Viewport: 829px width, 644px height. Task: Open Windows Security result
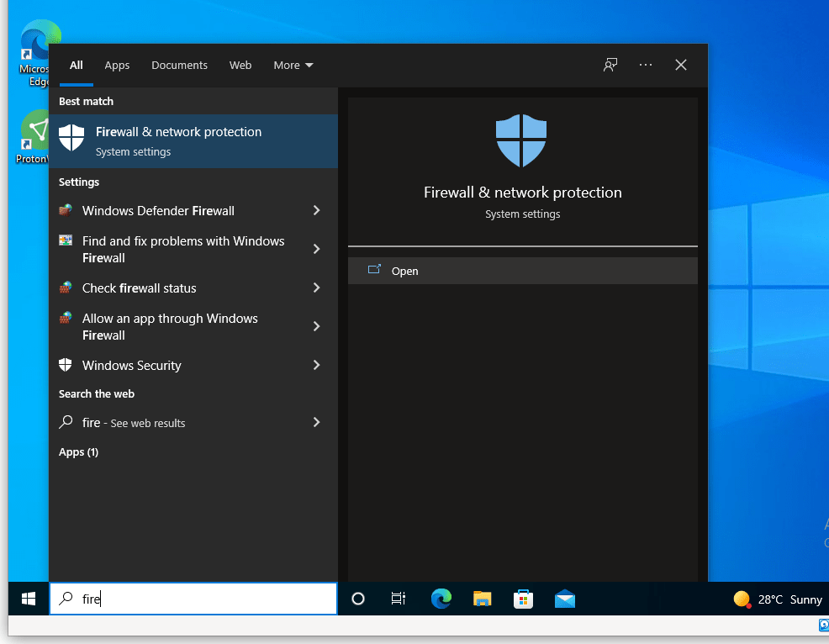tap(193, 365)
